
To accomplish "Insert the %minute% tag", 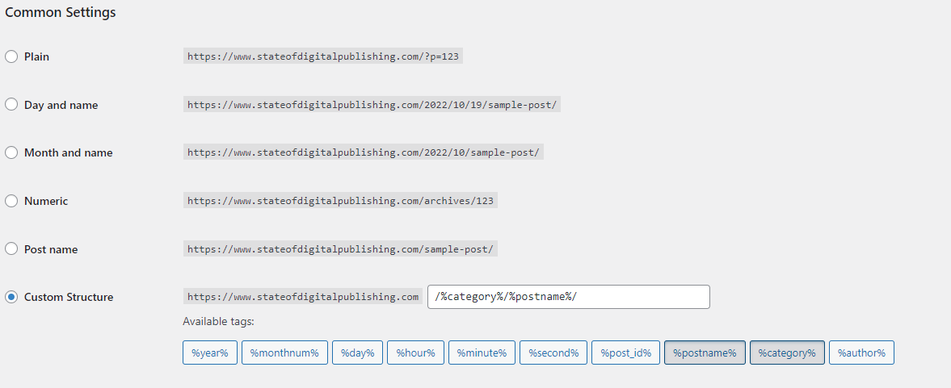I will click(482, 353).
